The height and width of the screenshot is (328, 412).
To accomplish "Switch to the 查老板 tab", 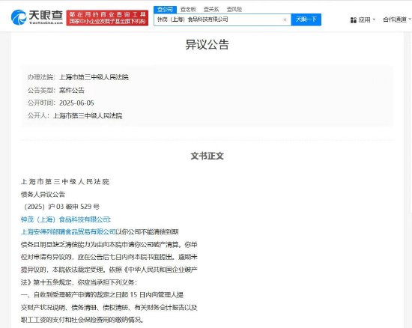I will (188, 10).
